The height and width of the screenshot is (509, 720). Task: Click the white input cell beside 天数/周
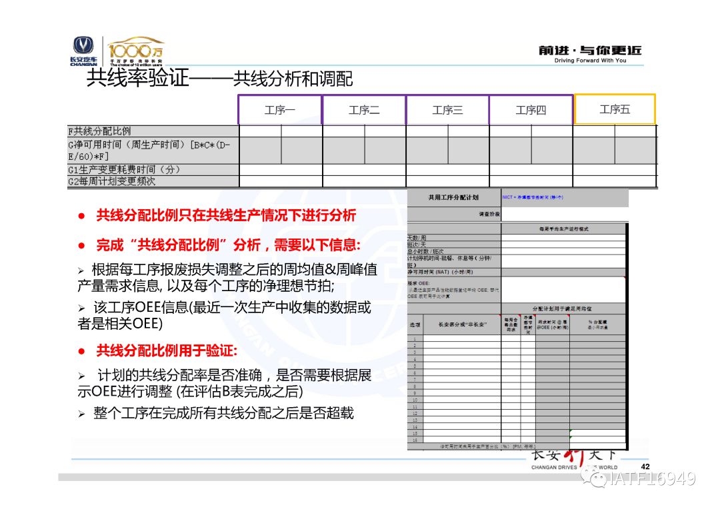563,238
